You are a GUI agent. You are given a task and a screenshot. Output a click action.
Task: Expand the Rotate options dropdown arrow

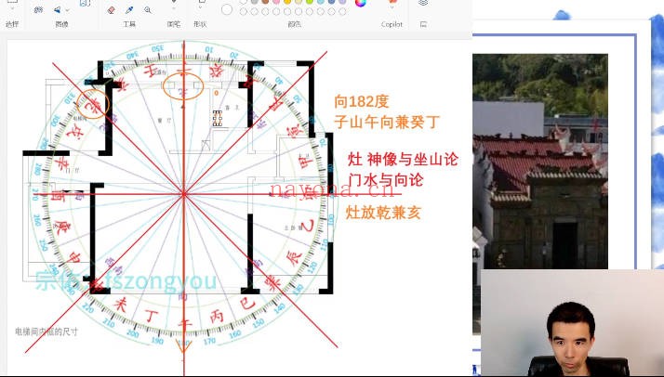pyautogui.click(x=67, y=10)
